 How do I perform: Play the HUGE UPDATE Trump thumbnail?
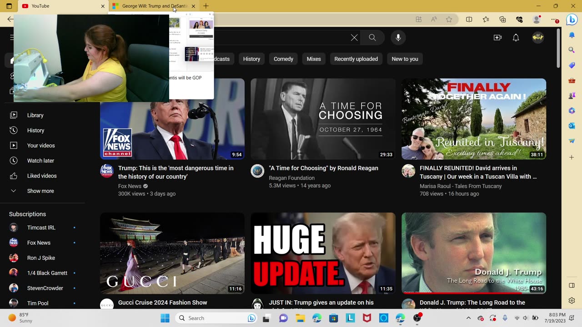pyautogui.click(x=323, y=253)
